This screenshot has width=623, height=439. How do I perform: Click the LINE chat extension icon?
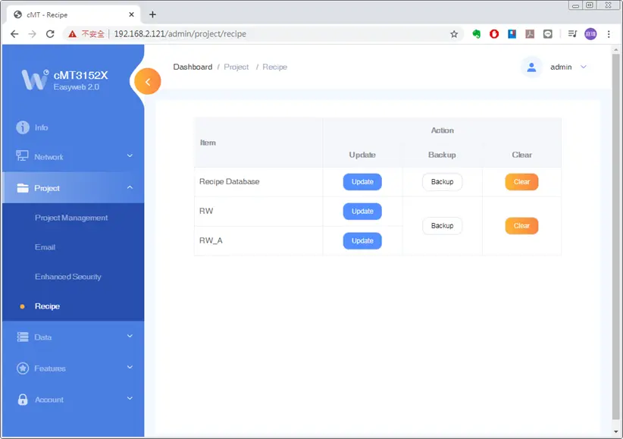tap(547, 34)
